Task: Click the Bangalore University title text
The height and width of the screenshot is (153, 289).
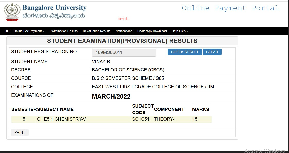Action: pos(54,8)
